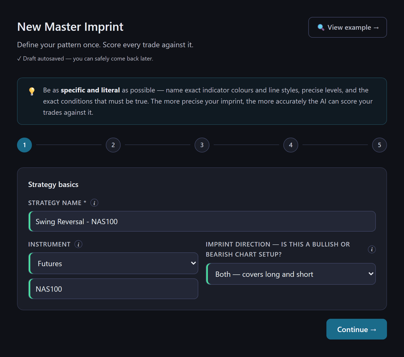Click the Imprint Direction info icon
Viewport: 404px width, 357px height.
(372, 249)
